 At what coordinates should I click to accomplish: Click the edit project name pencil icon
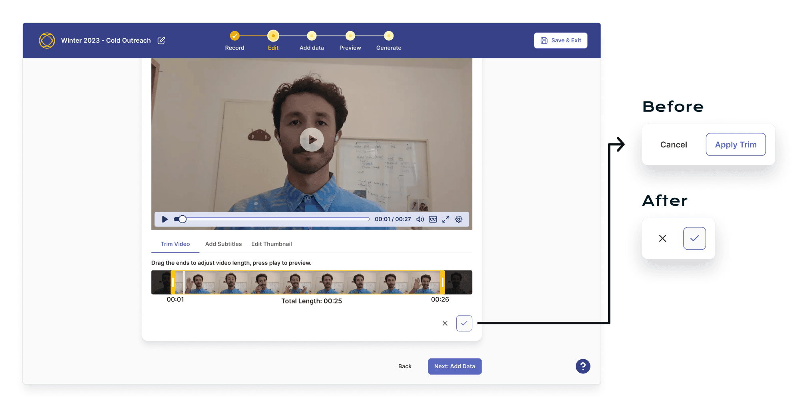(161, 40)
